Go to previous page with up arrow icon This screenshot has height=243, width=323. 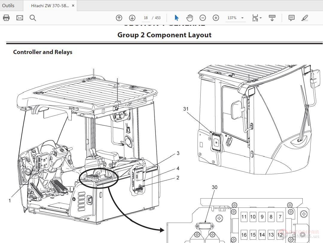119,18
